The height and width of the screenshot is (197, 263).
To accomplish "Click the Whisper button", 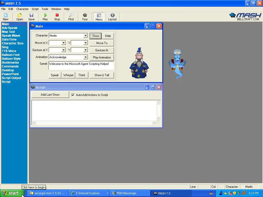I will click(68, 75).
